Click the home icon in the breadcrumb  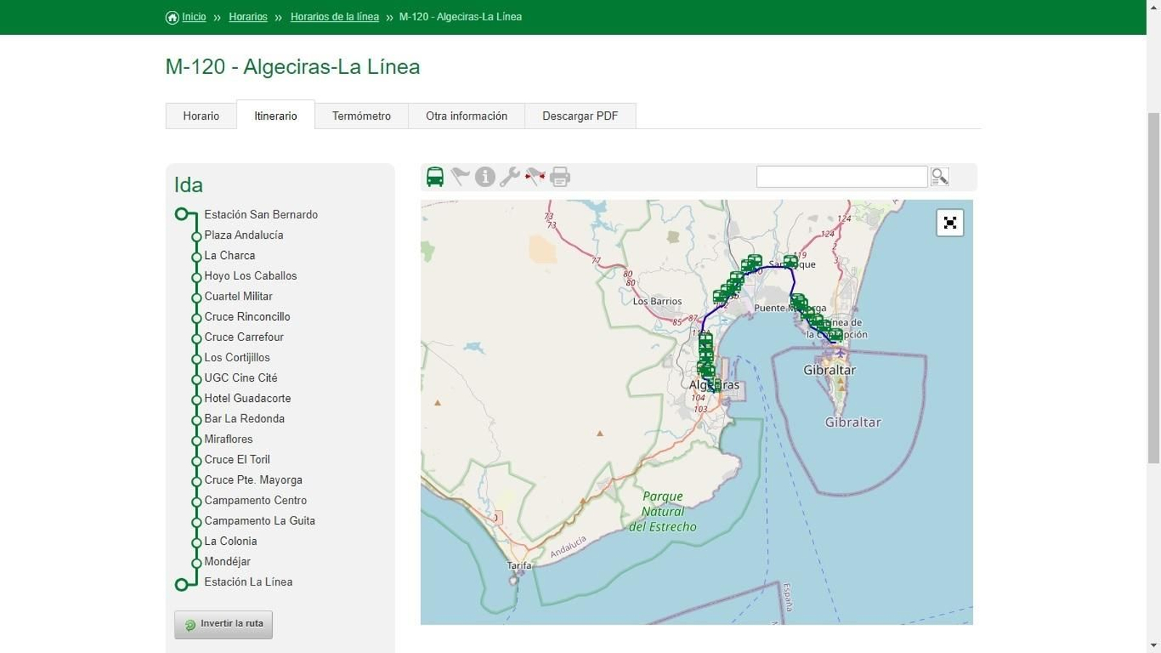[x=171, y=16]
